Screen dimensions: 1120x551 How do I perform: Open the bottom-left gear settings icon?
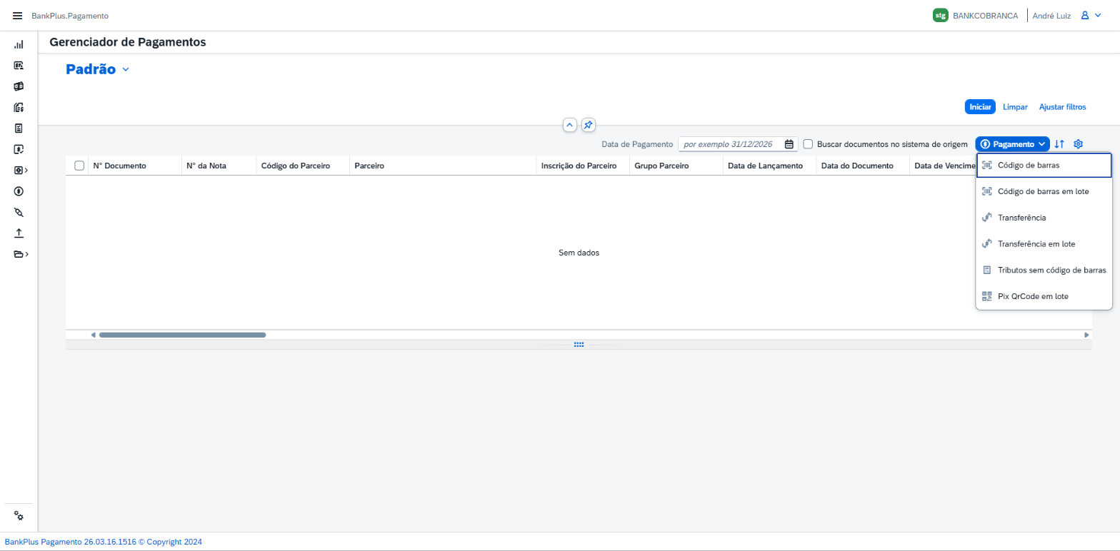pyautogui.click(x=19, y=516)
